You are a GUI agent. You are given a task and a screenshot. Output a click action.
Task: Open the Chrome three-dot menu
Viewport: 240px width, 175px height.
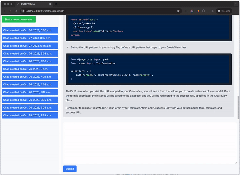(x=236, y=11)
